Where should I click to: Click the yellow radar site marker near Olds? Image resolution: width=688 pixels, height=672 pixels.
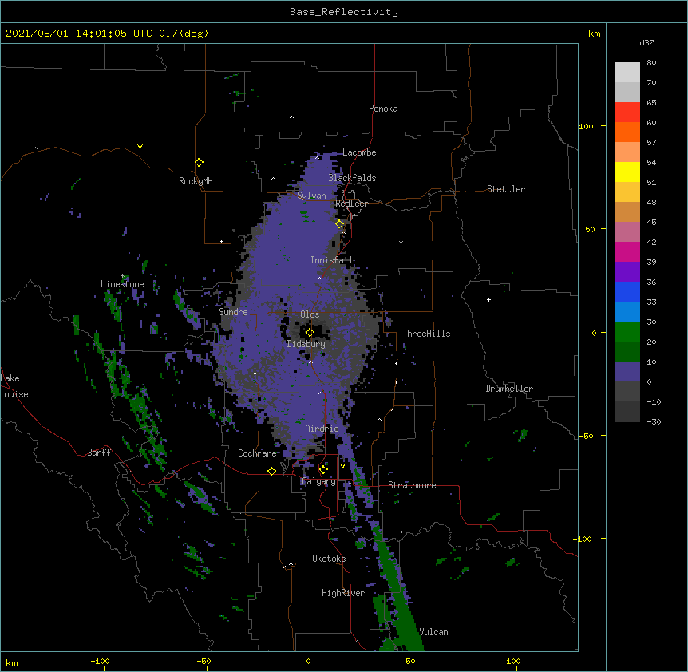tap(310, 333)
